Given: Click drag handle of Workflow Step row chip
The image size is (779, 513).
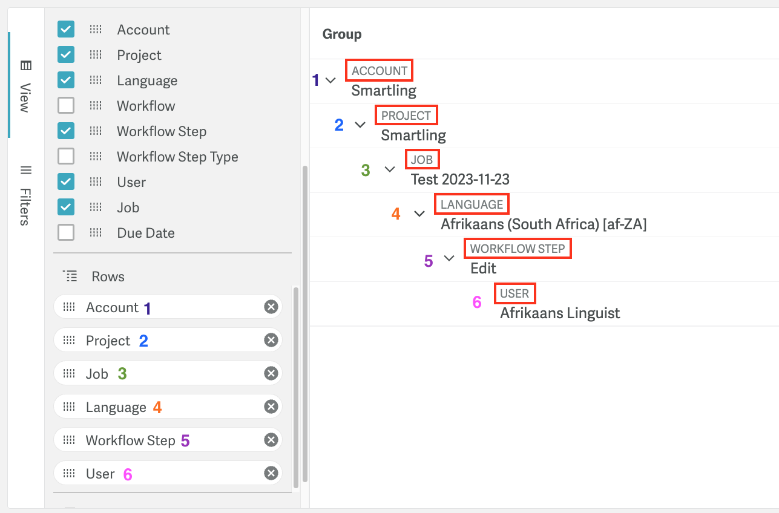Looking at the screenshot, I should (x=69, y=440).
